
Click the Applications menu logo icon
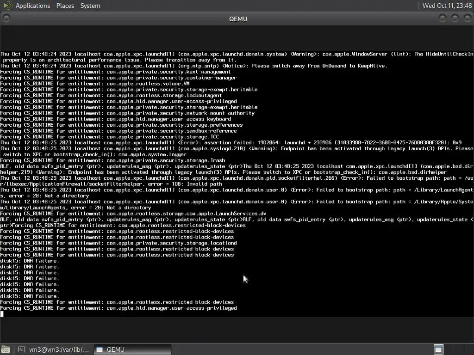click(x=7, y=6)
